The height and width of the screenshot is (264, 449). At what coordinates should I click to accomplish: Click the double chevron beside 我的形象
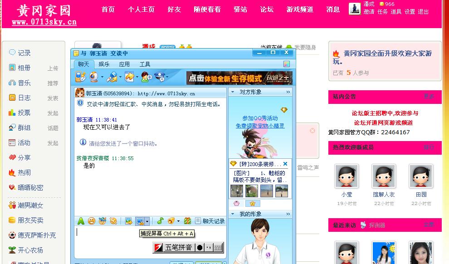(288, 214)
